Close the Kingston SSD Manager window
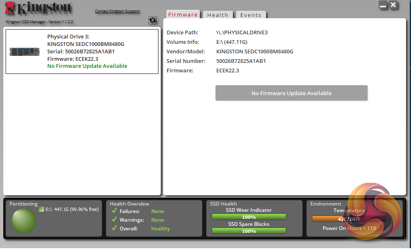Viewport: 411px width, 249px height. point(393,5)
